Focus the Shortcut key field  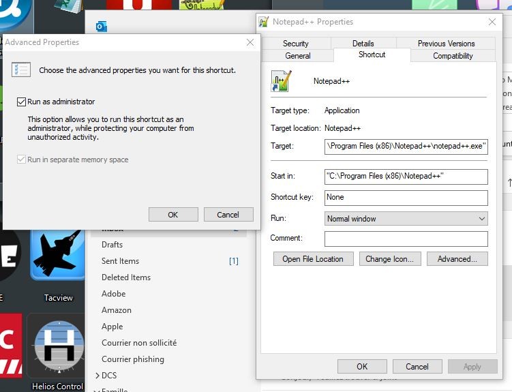pyautogui.click(x=406, y=198)
